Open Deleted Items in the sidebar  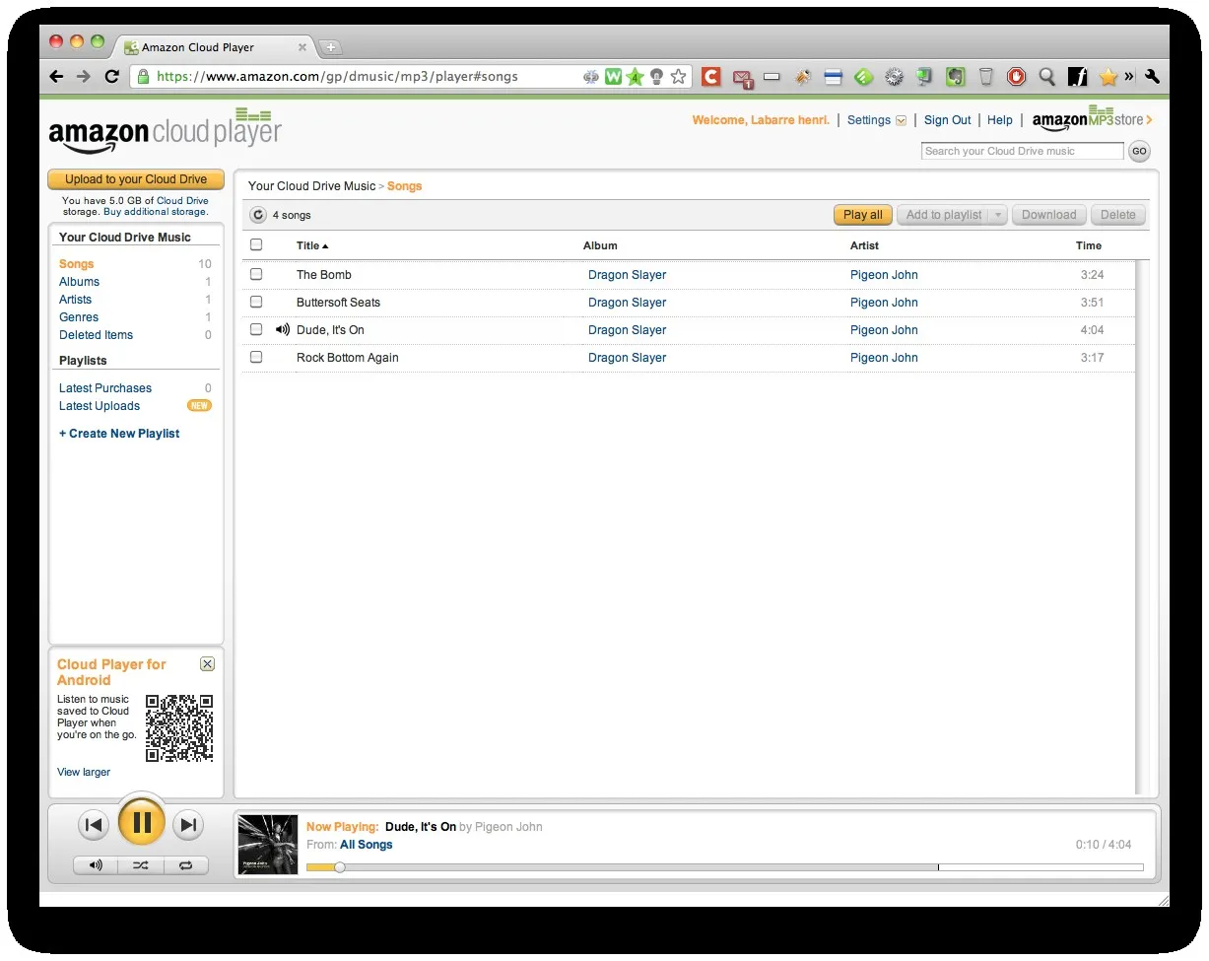tap(96, 335)
